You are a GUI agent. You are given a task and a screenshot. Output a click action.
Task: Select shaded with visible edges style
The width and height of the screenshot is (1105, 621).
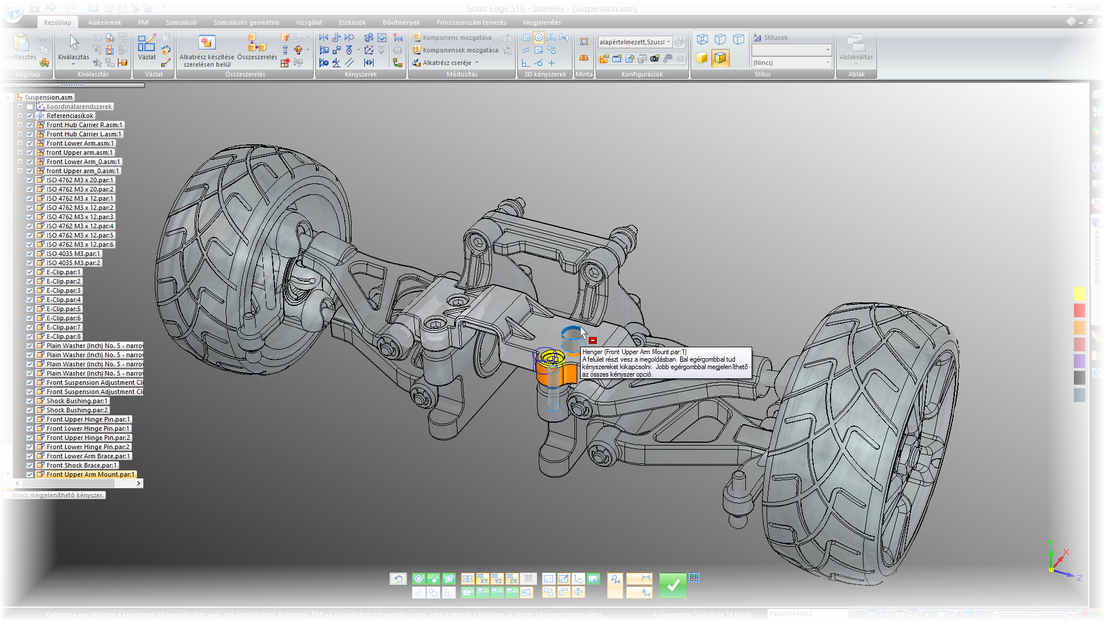[x=721, y=57]
